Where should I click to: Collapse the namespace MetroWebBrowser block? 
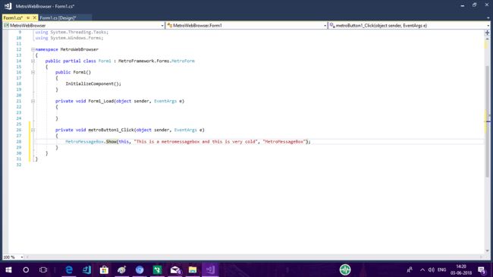(33, 49)
